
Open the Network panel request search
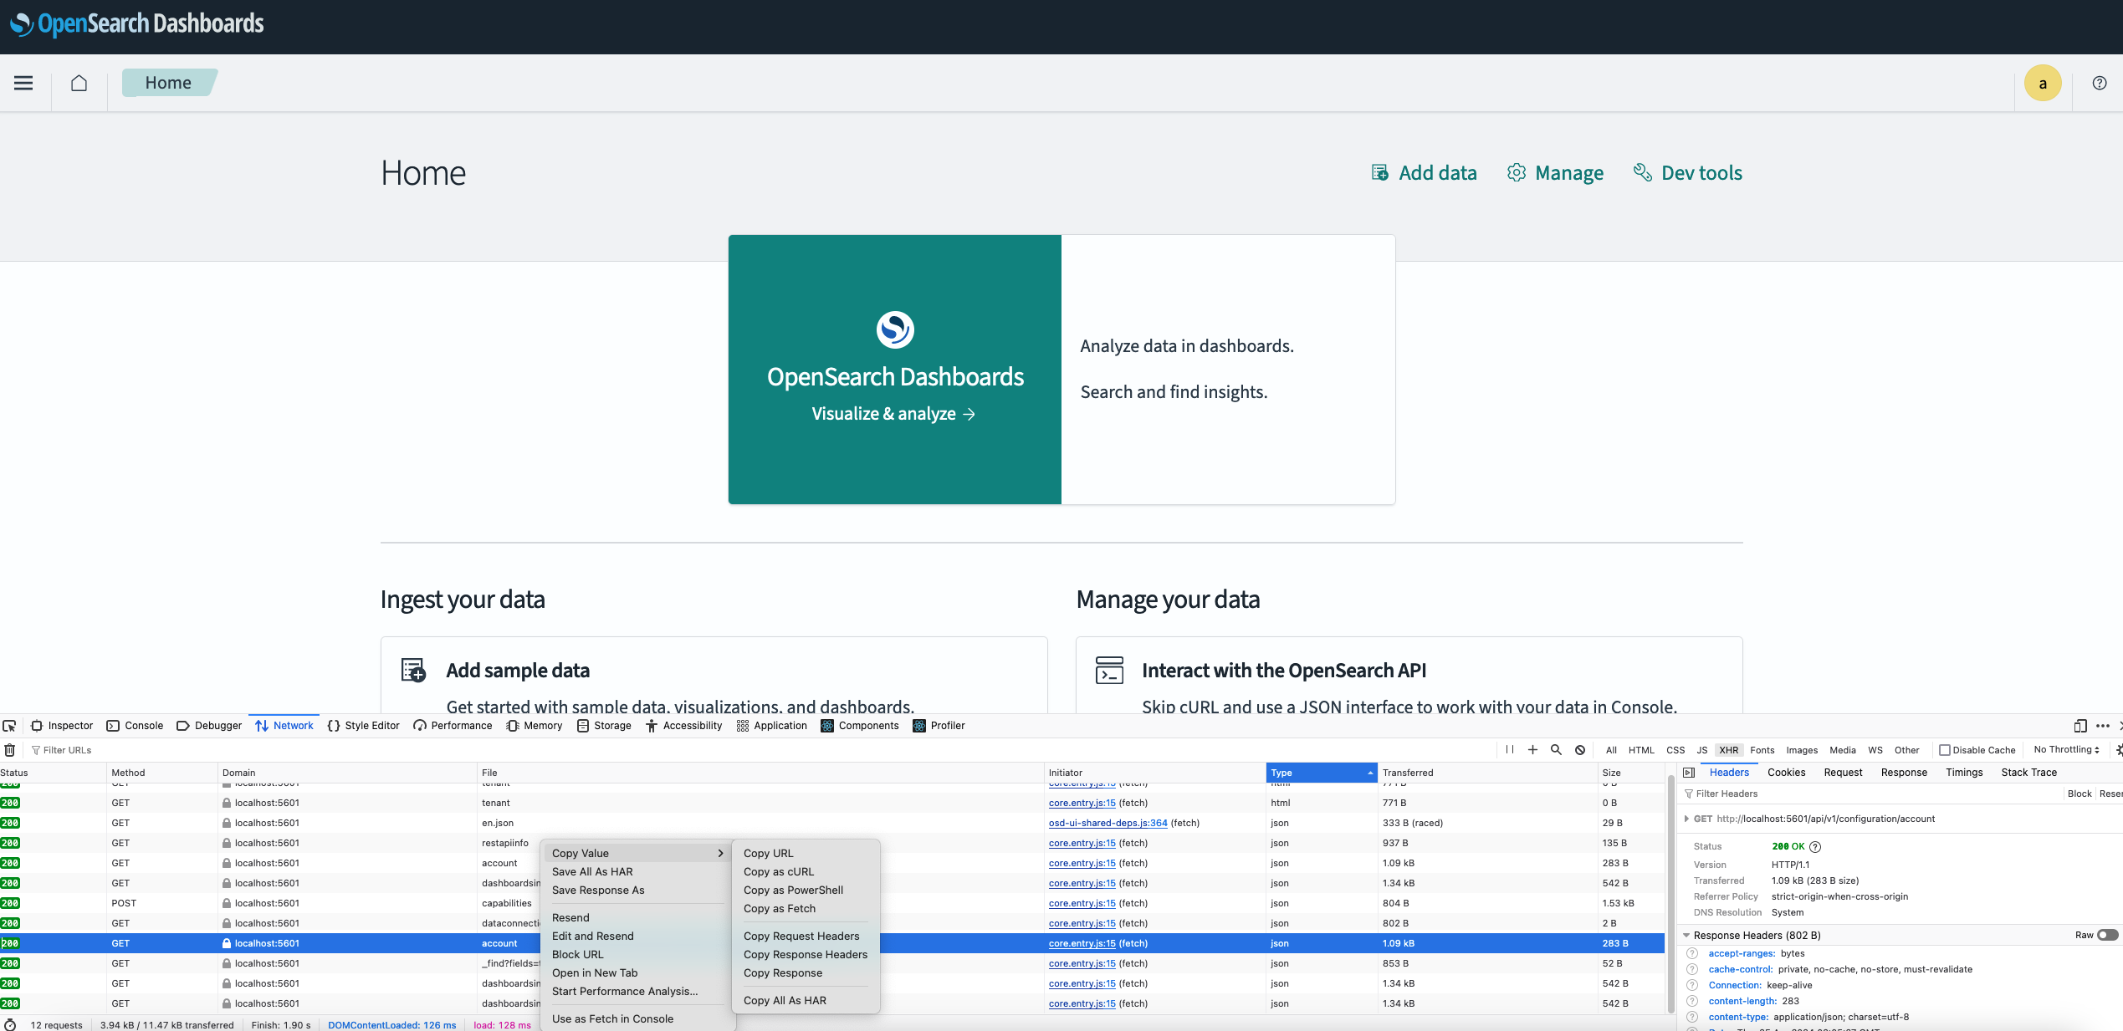(1556, 750)
